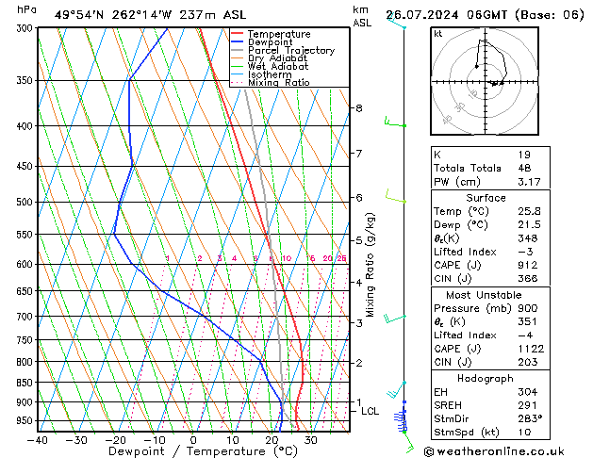The height and width of the screenshot is (458, 593).
Task: Click the "8" km altitude tick label
Action: pyautogui.click(x=359, y=108)
